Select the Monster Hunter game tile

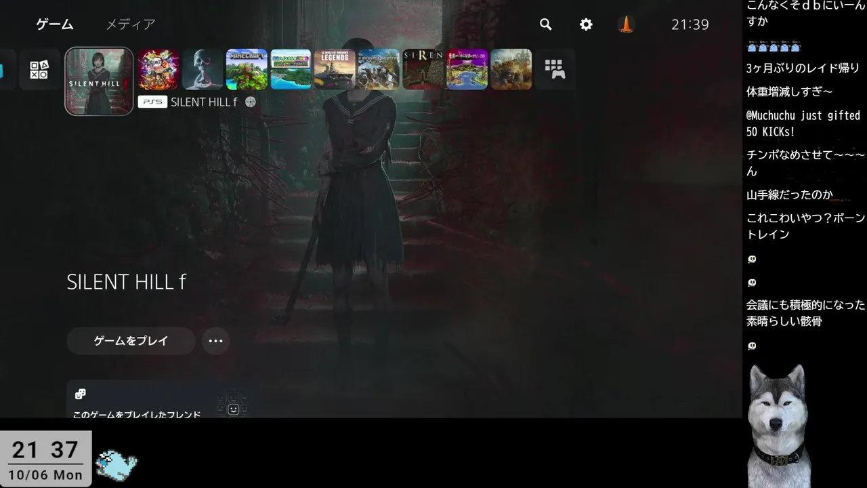click(379, 69)
